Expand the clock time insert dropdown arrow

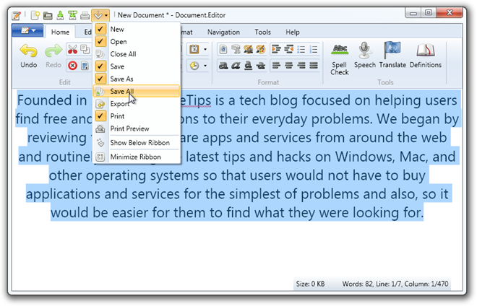click(x=205, y=66)
